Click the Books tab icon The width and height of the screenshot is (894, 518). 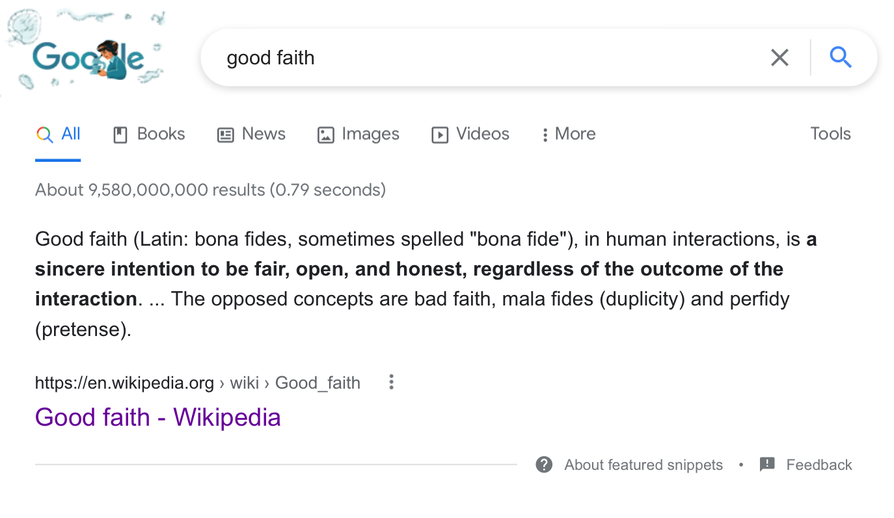pos(120,135)
